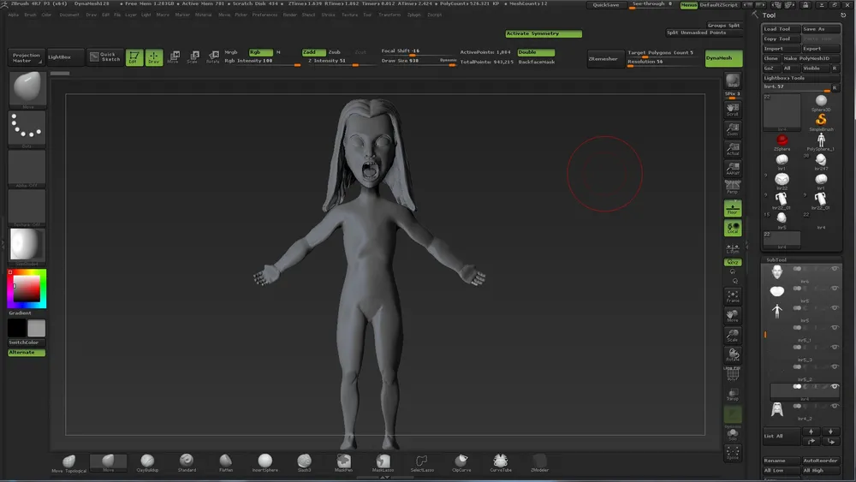This screenshot has height=482, width=856.
Task: Select the ClayBuildup brush
Action: (148, 462)
